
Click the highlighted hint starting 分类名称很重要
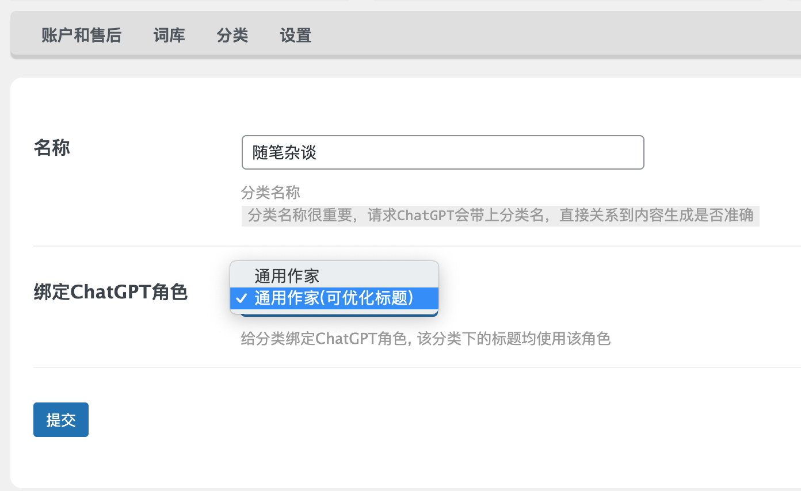[500, 216]
